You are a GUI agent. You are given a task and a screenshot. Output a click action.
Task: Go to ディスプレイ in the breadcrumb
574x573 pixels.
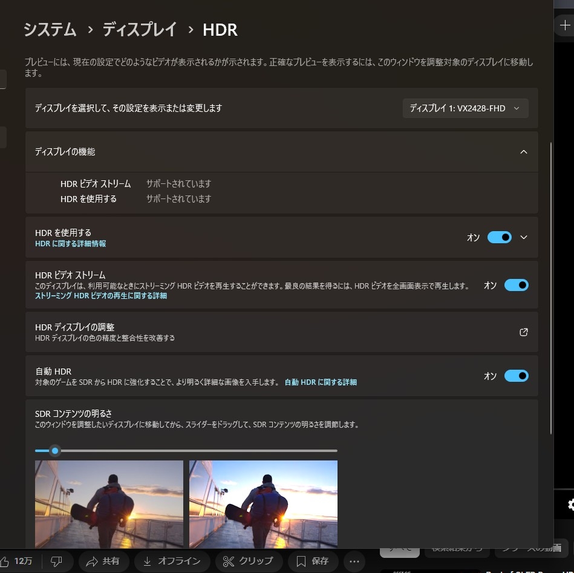coord(140,30)
